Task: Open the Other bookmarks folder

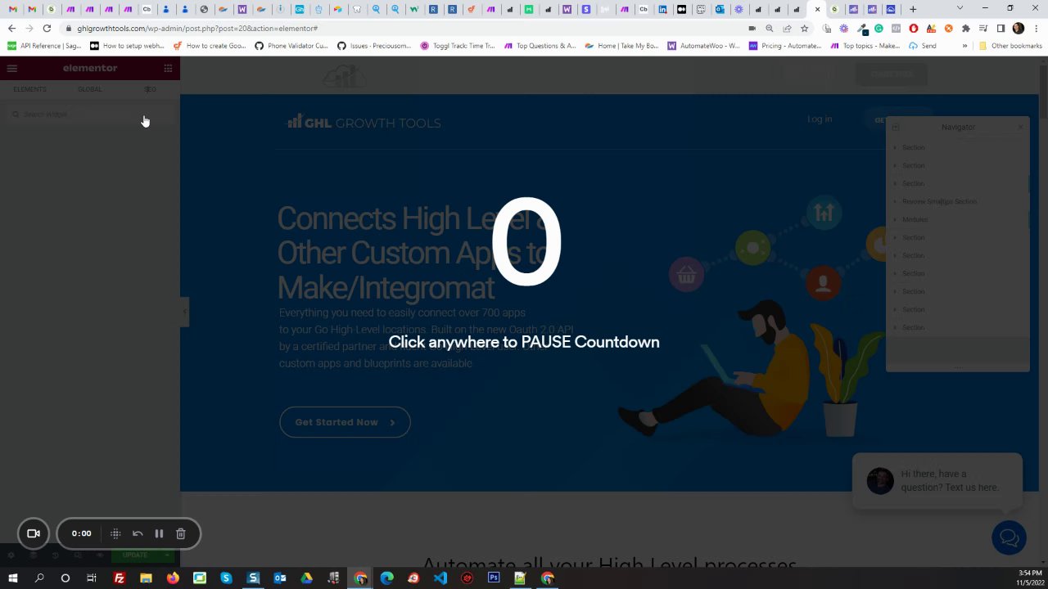Action: [x=1010, y=46]
